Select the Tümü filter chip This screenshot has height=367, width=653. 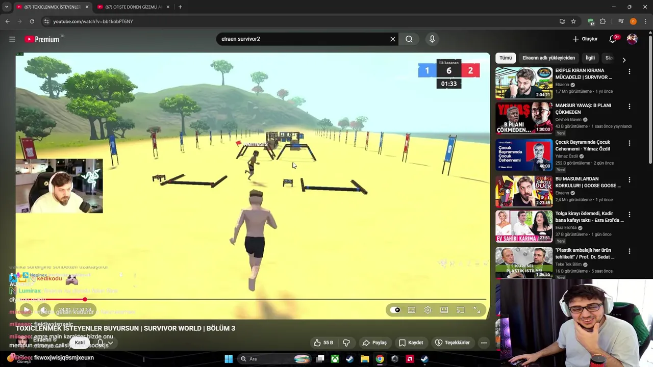pyautogui.click(x=506, y=58)
